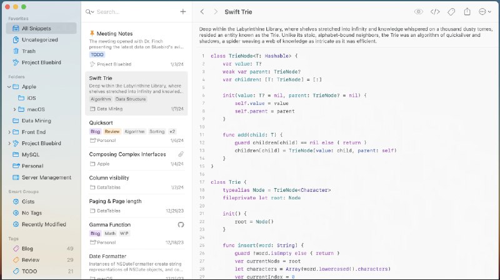The height and width of the screenshot is (280, 500).
Task: Collapse the Apple folder
Action: pos(9,87)
